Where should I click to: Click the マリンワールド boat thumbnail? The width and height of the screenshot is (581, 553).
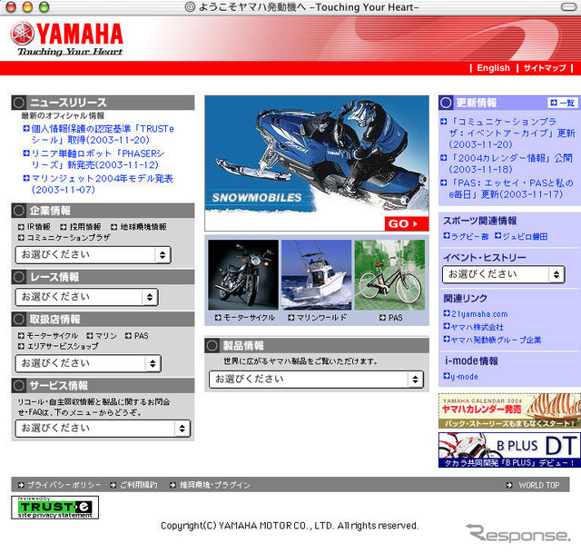317,274
